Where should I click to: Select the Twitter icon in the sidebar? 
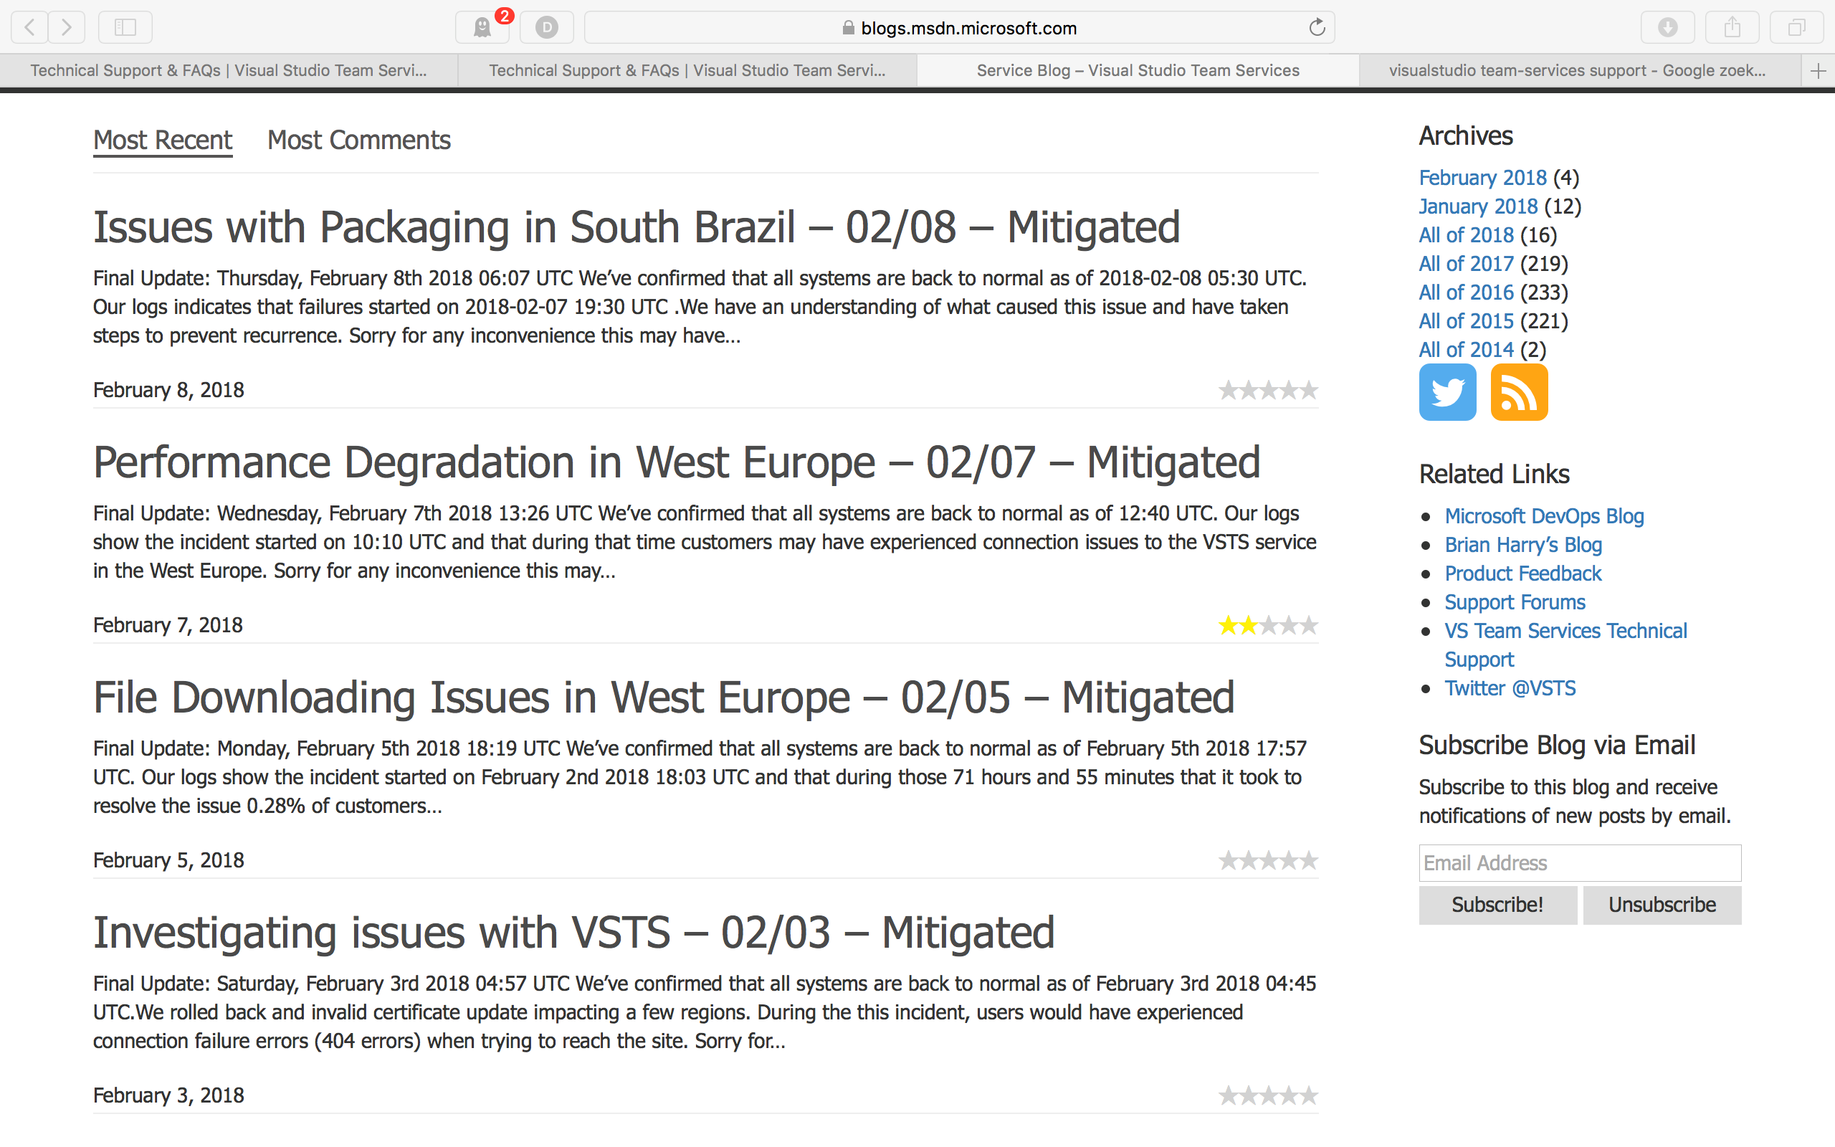pos(1446,391)
